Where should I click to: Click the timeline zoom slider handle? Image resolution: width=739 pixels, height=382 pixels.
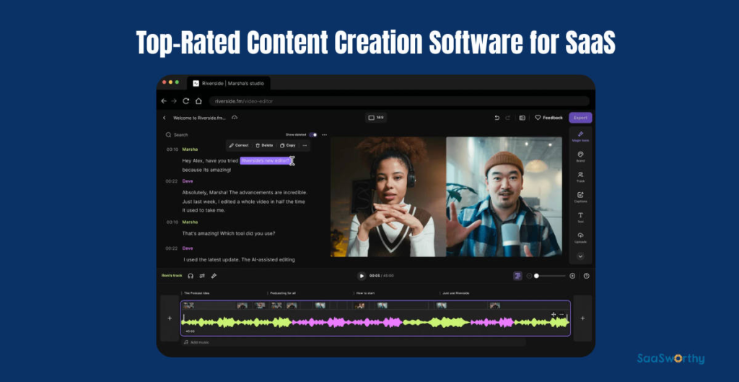536,276
